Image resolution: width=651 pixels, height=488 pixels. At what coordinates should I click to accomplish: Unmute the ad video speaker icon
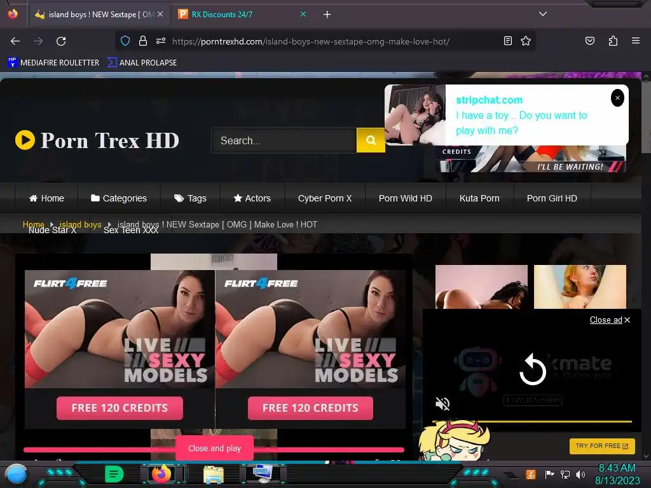[442, 403]
